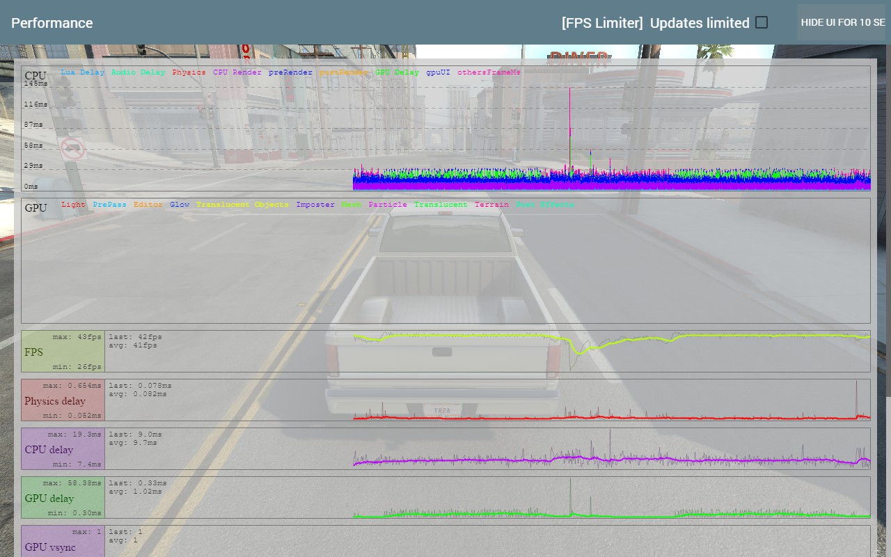Click the Light legend label in GPU graph
Viewport: 891px width, 557px height.
pos(73,205)
